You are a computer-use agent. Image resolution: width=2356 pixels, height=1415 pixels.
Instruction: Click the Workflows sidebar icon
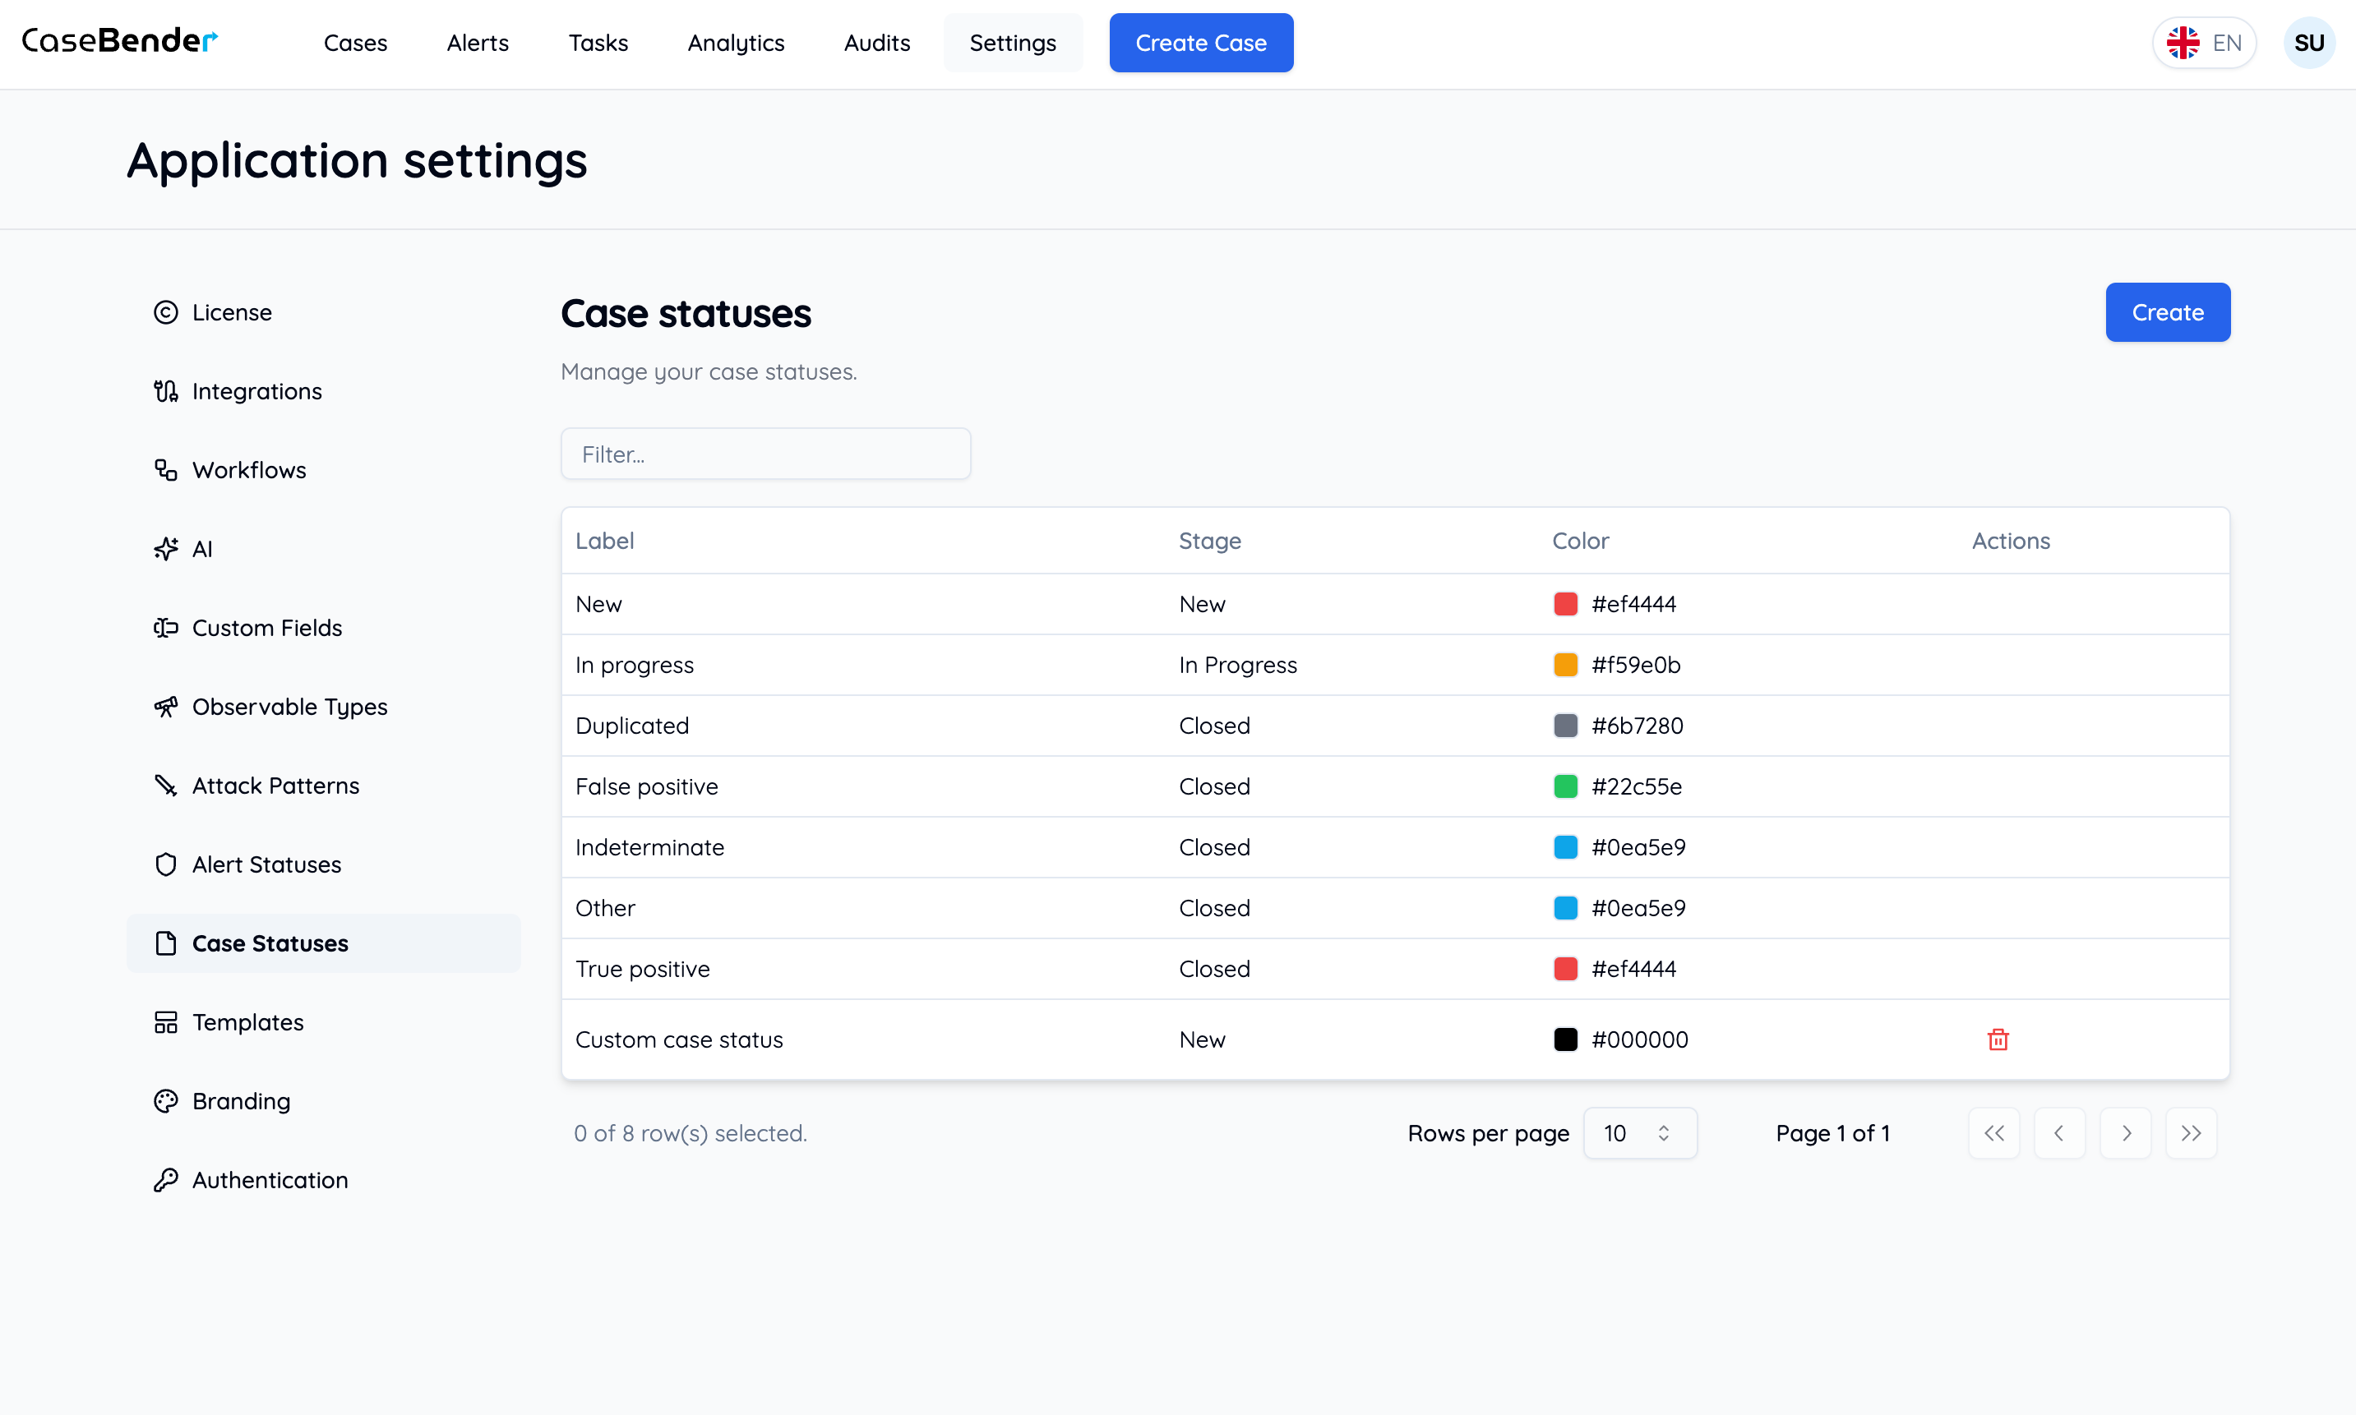click(166, 469)
